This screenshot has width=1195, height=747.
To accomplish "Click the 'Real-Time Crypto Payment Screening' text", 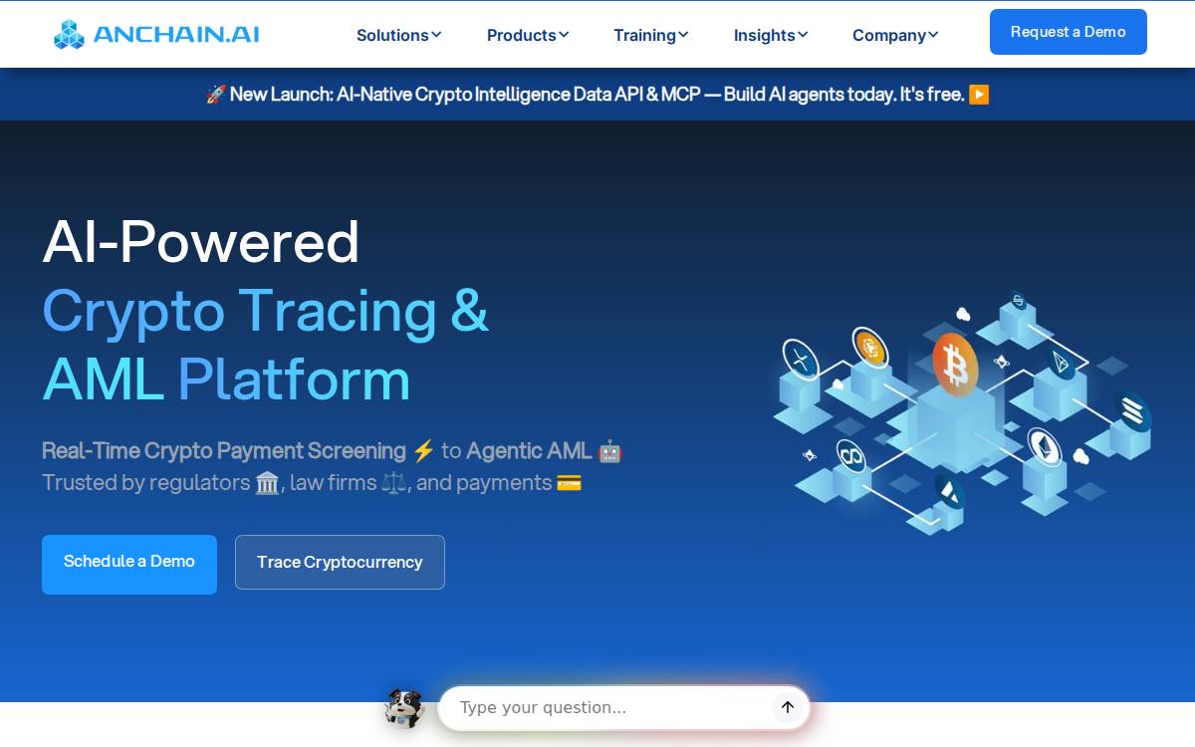I will (x=224, y=451).
